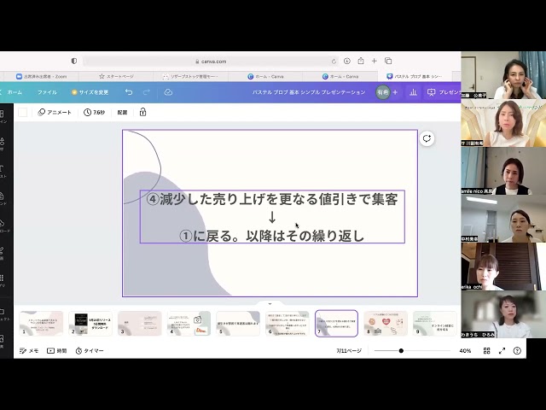
Task: Click the サイズを変更 button
Action: [x=90, y=92]
